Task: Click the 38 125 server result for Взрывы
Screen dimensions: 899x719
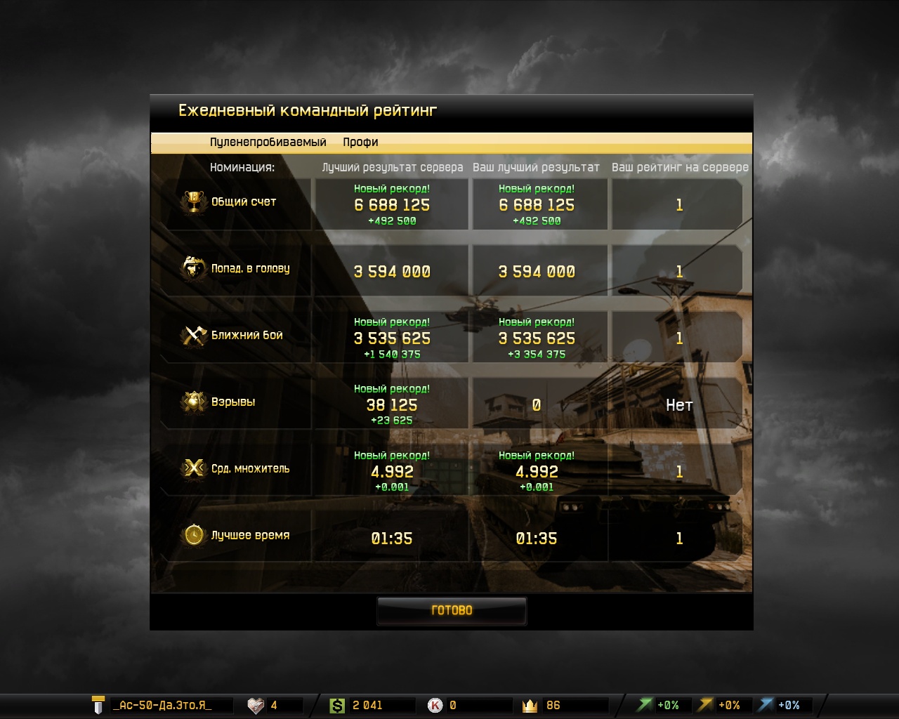Action: coord(392,405)
